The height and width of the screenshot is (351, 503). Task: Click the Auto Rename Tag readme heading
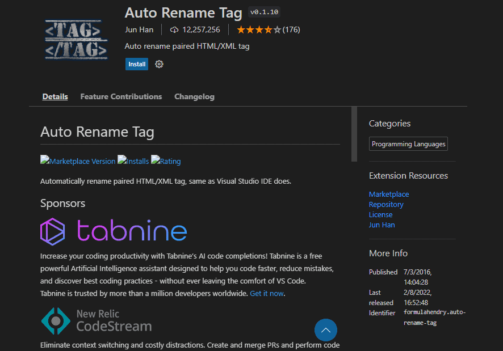click(97, 132)
